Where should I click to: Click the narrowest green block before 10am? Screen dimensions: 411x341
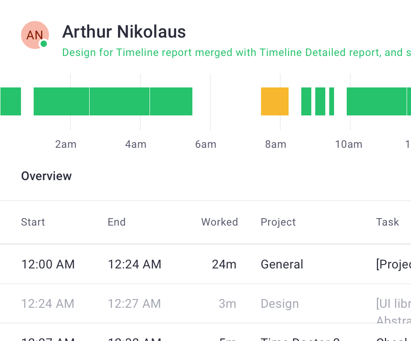[x=331, y=101]
